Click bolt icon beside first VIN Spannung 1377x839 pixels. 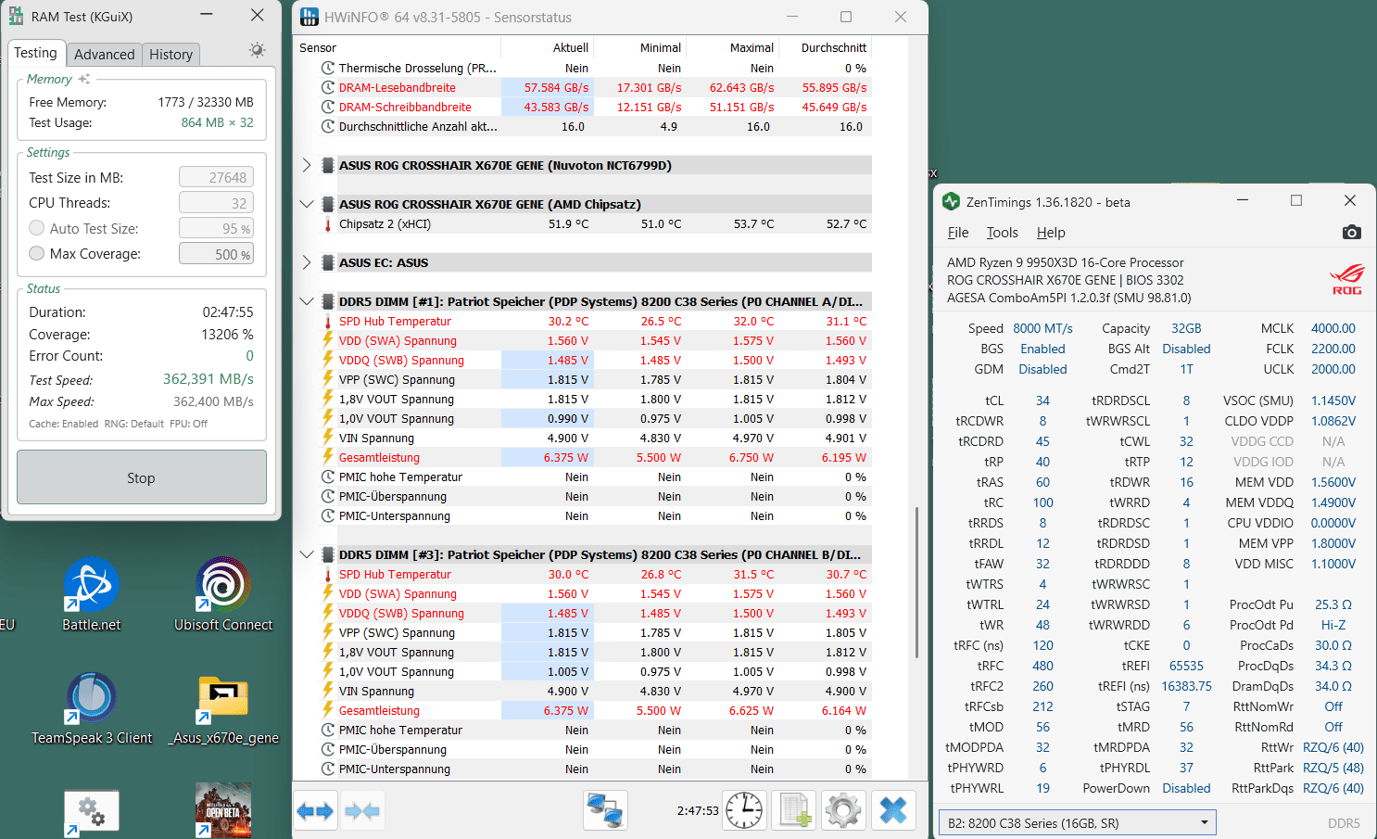pos(328,438)
